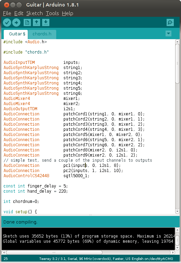
Task: Click the console scroll right arrow
Action: (173, 252)
